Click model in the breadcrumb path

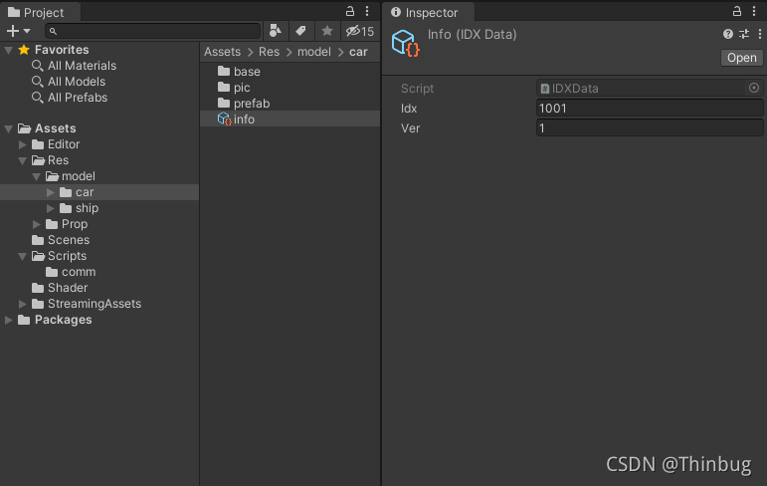(x=314, y=52)
